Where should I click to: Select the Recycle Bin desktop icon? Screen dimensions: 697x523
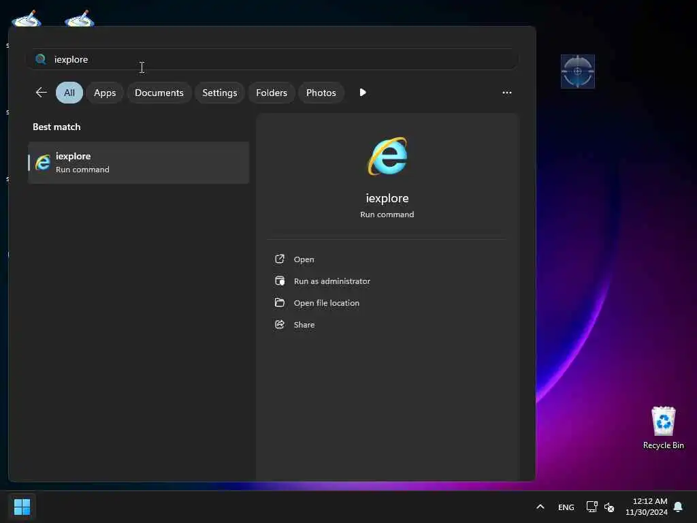(663, 428)
